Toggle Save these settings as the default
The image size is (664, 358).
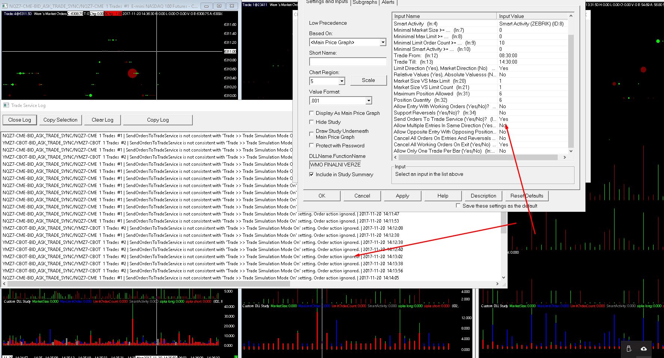458,206
